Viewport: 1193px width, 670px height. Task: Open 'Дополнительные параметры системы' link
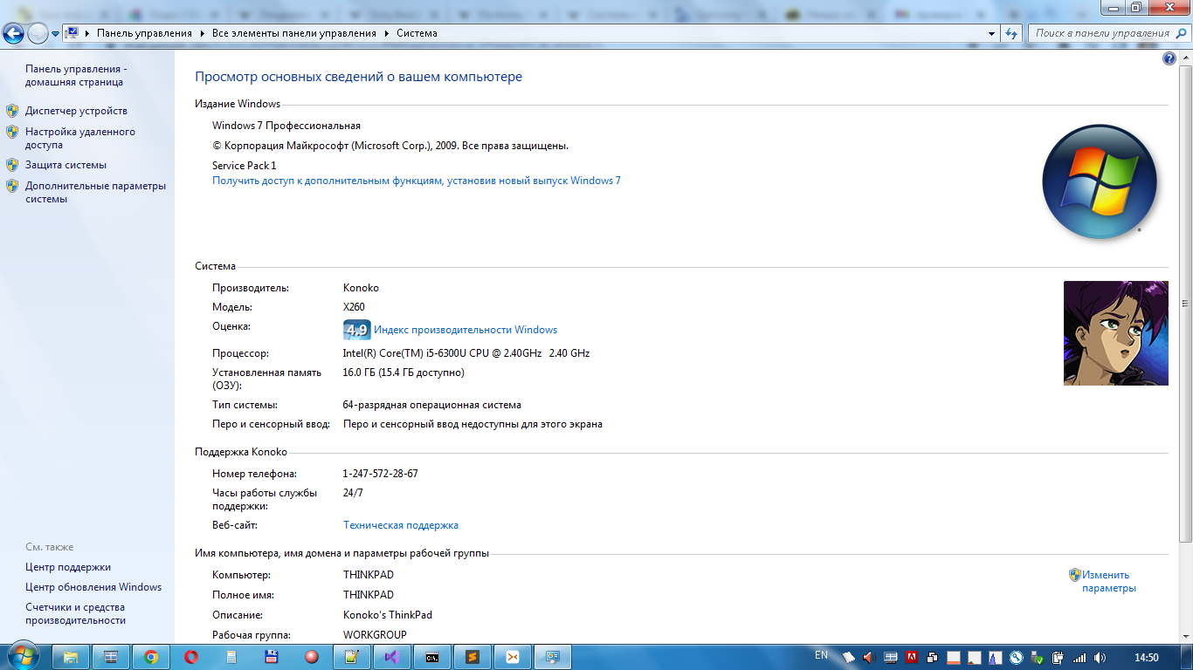pyautogui.click(x=95, y=192)
